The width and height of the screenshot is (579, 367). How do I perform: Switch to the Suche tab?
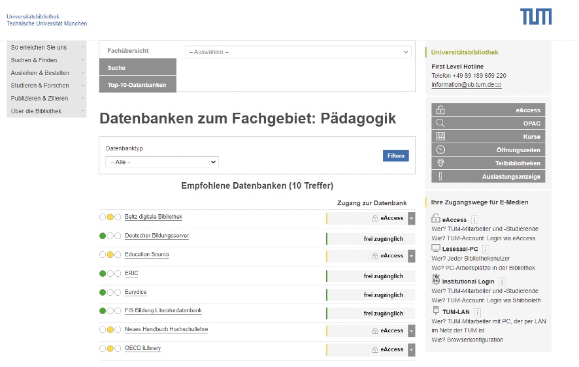point(137,67)
